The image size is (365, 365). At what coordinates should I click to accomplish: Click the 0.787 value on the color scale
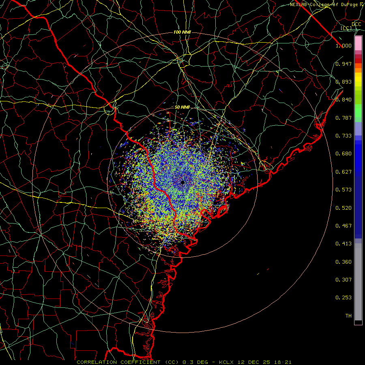(x=344, y=118)
